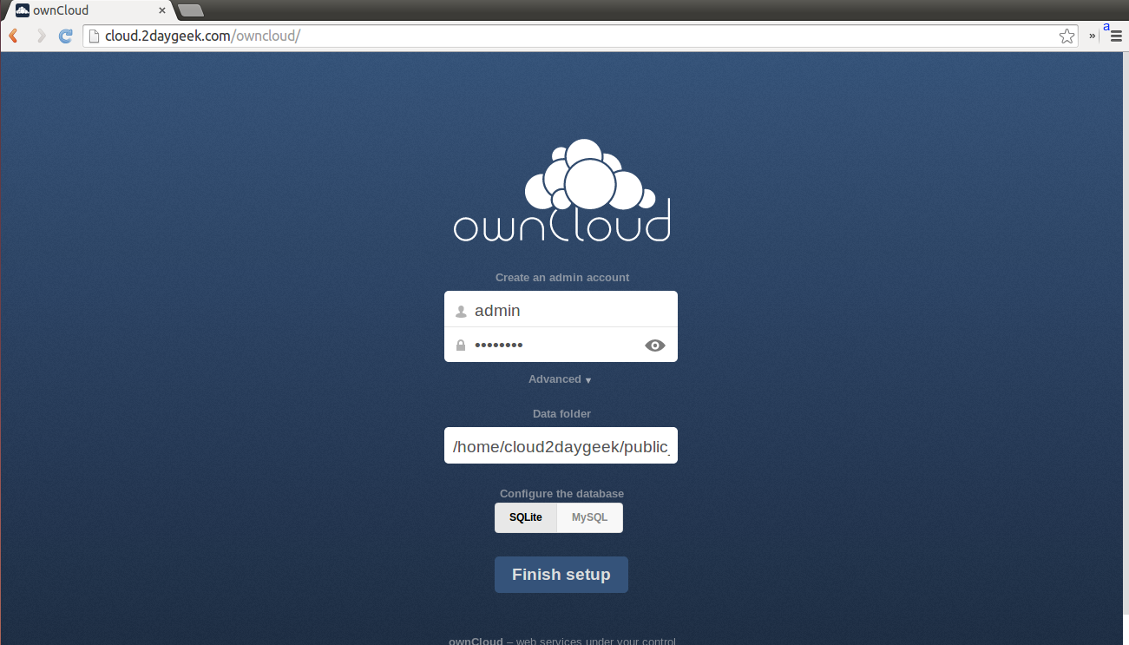Edit the Data folder path field
The height and width of the screenshot is (645, 1129).
[561, 445]
